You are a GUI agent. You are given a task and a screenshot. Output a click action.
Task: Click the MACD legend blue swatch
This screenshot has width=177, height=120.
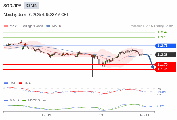pos(6,100)
